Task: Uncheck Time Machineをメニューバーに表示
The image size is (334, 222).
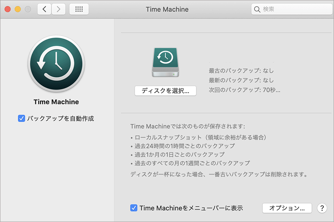Action: click(134, 208)
